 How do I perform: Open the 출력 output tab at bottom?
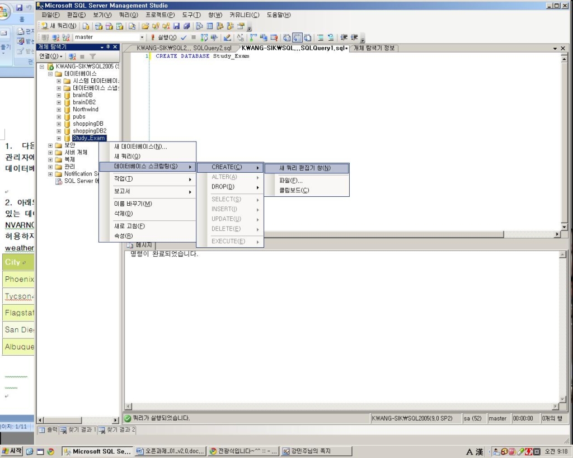coord(48,430)
